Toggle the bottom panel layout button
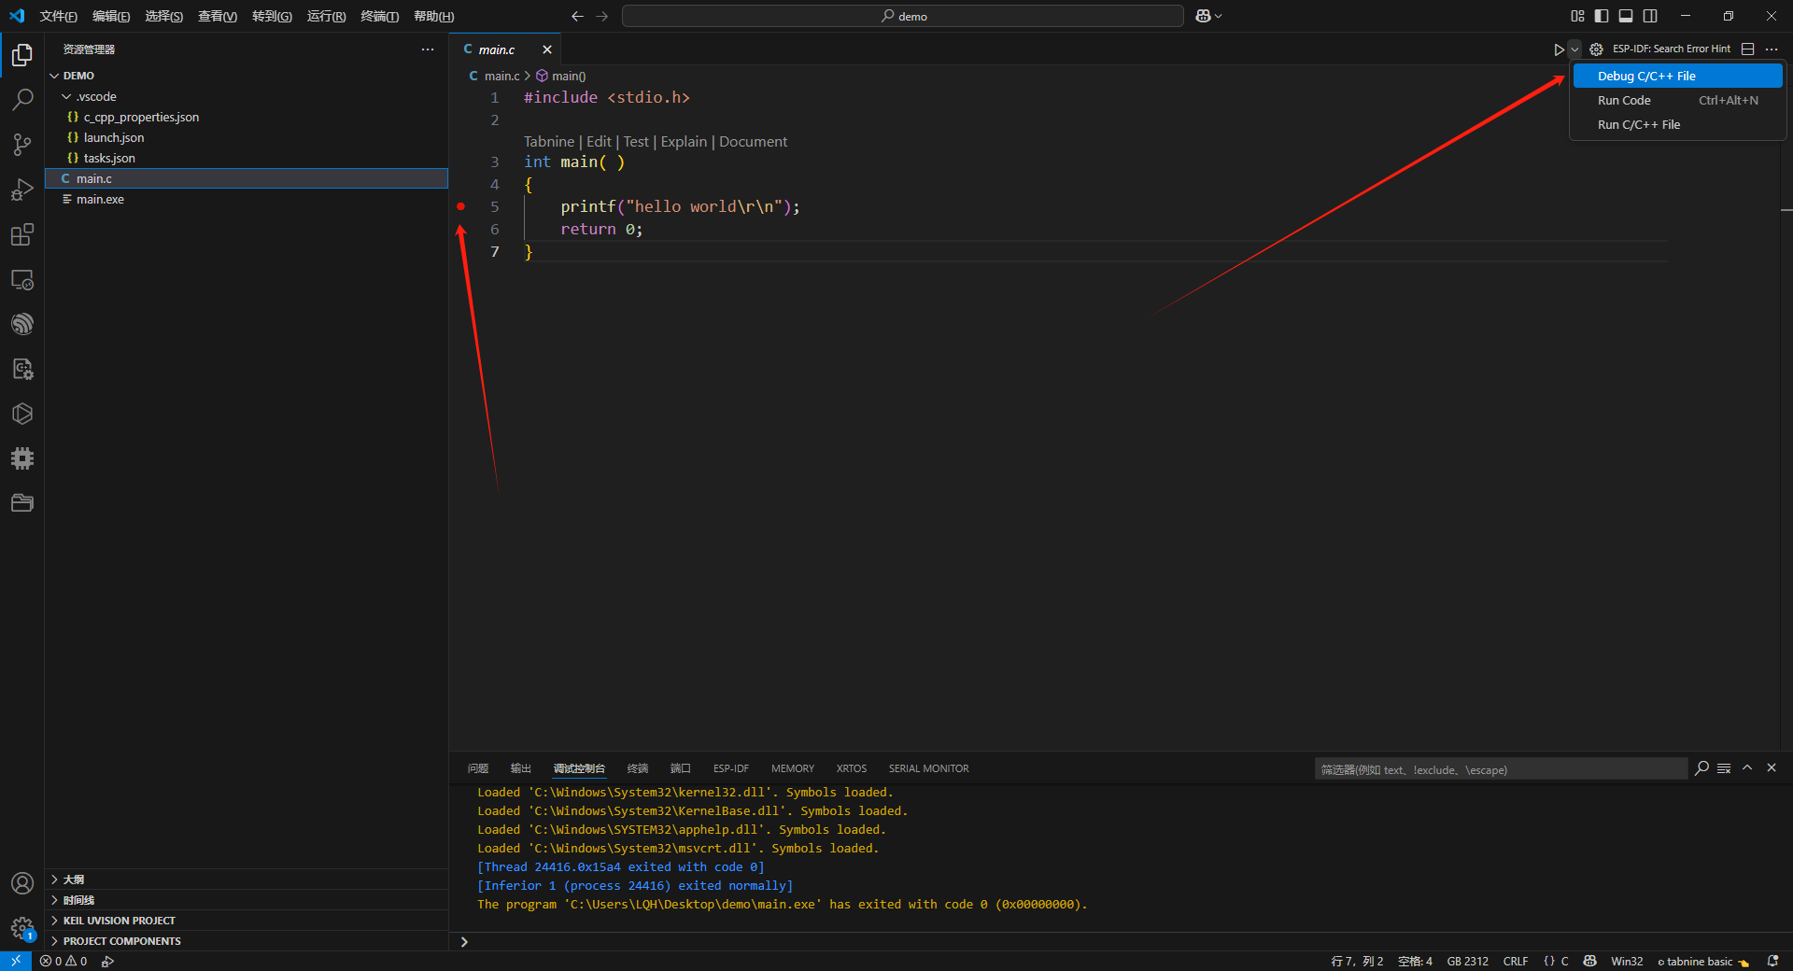The height and width of the screenshot is (971, 1793). coord(1626,16)
